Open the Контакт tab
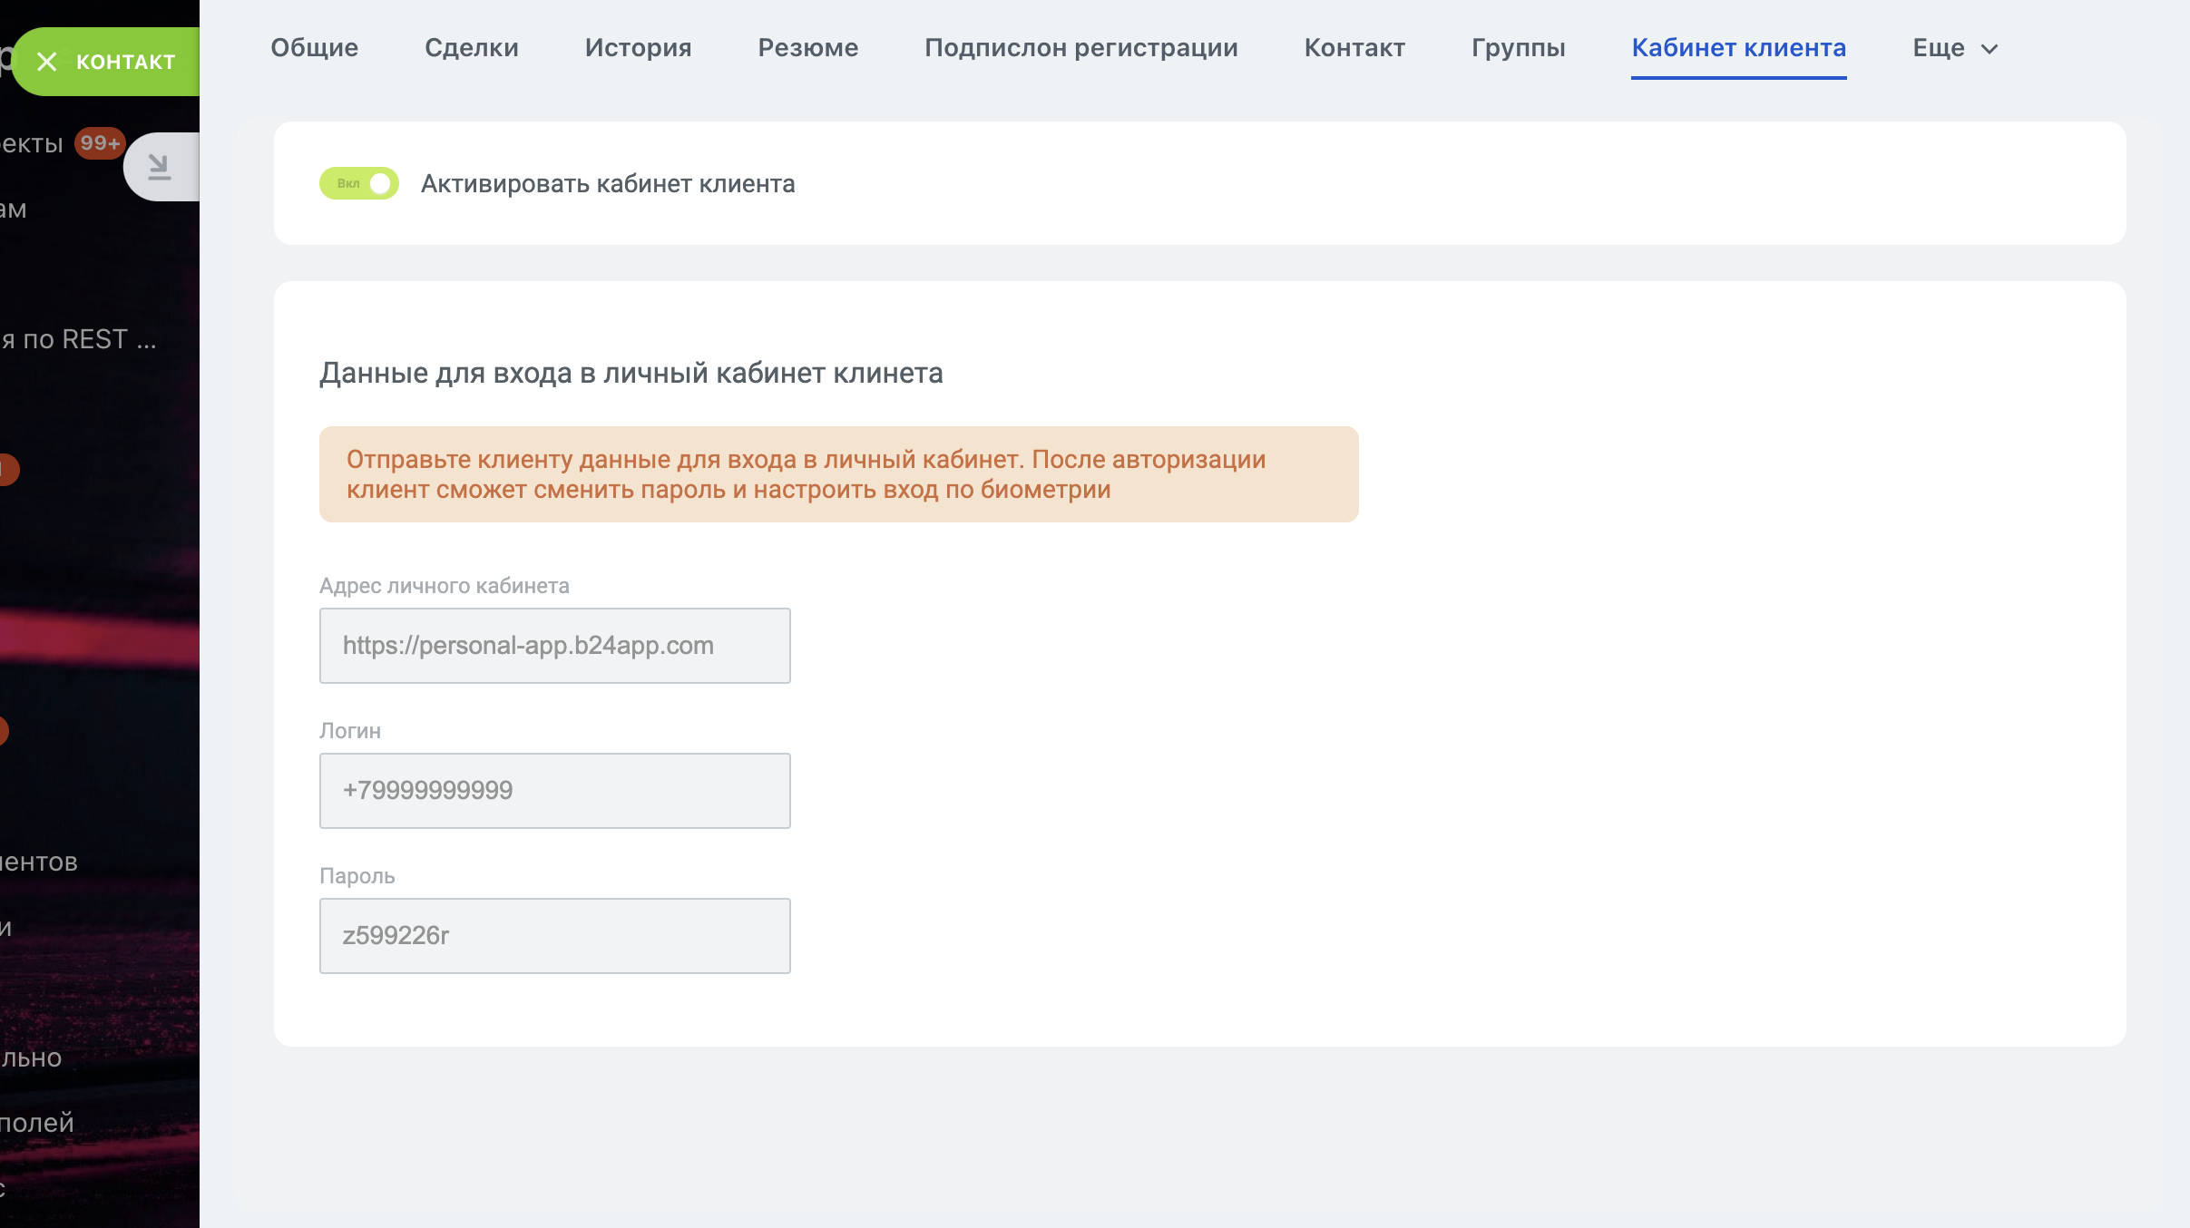The height and width of the screenshot is (1228, 2190). point(1354,48)
